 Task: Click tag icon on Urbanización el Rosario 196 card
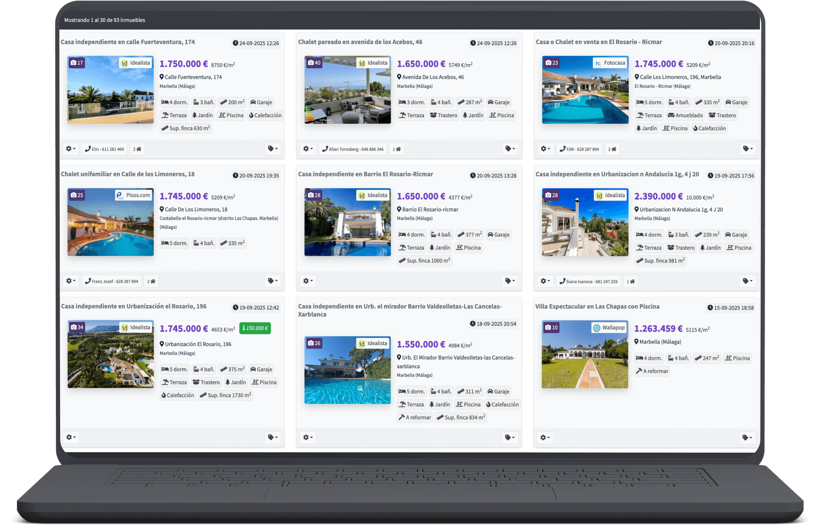point(273,437)
